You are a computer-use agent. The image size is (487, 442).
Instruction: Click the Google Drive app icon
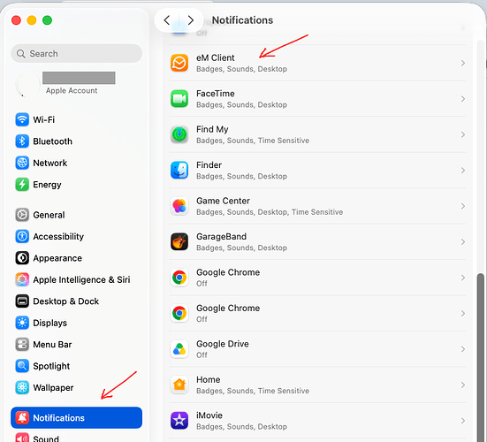[x=179, y=349]
